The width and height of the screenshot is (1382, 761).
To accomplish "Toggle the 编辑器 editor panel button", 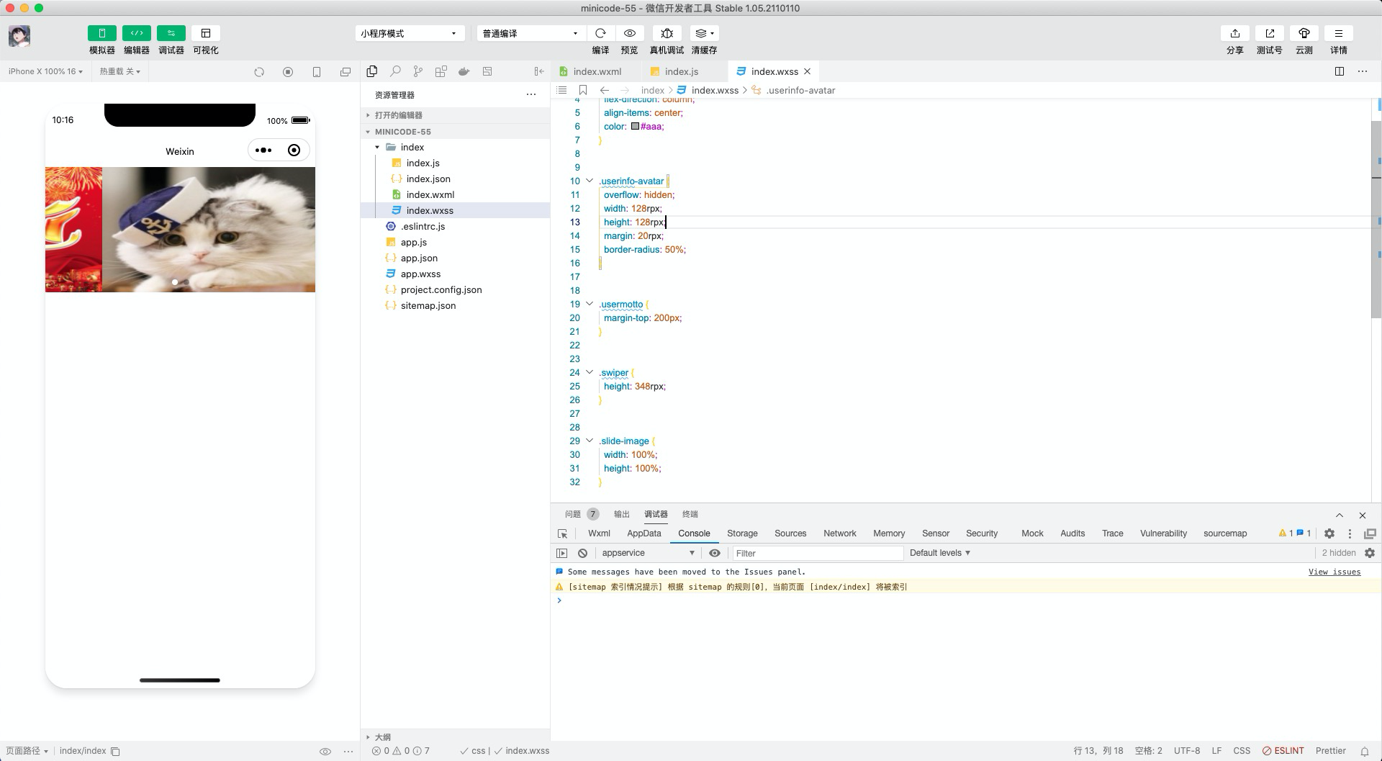I will [136, 33].
